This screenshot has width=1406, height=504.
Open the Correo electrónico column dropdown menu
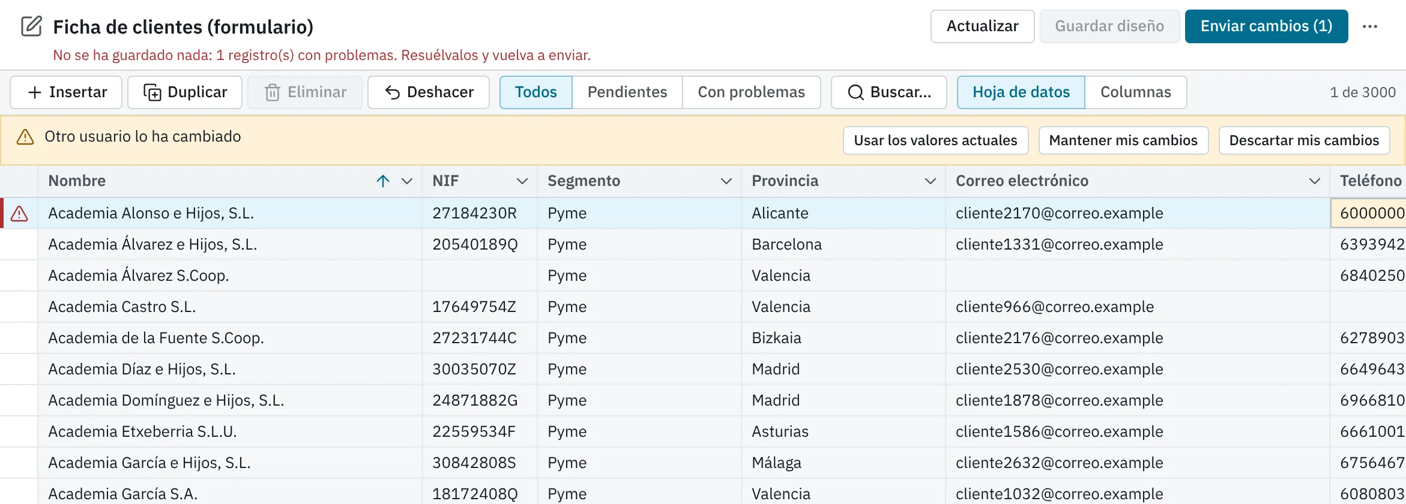click(1315, 181)
